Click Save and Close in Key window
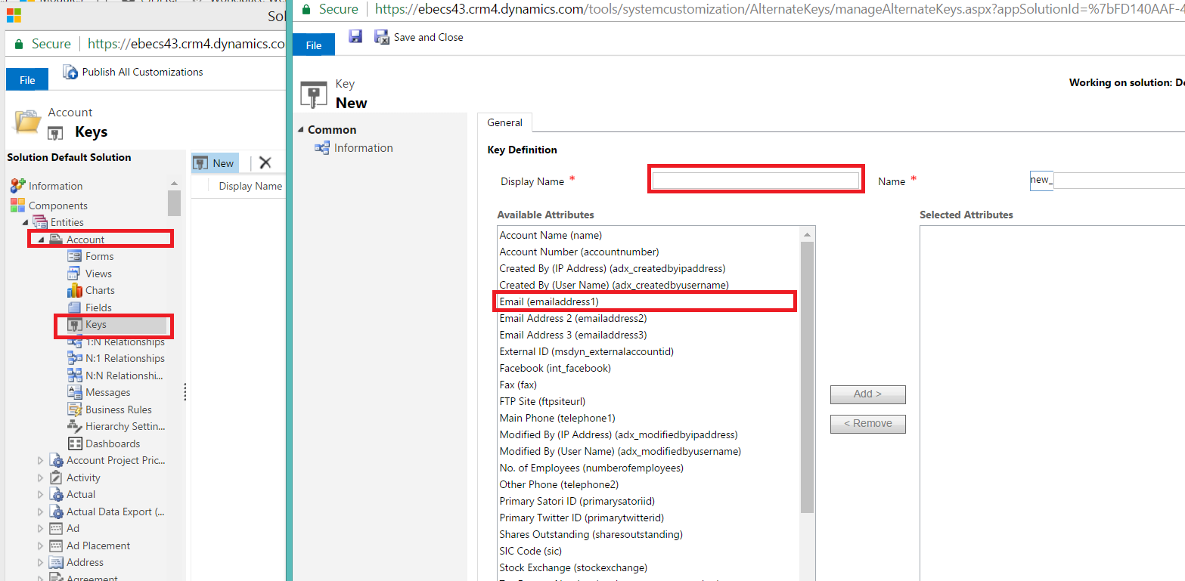 419,37
